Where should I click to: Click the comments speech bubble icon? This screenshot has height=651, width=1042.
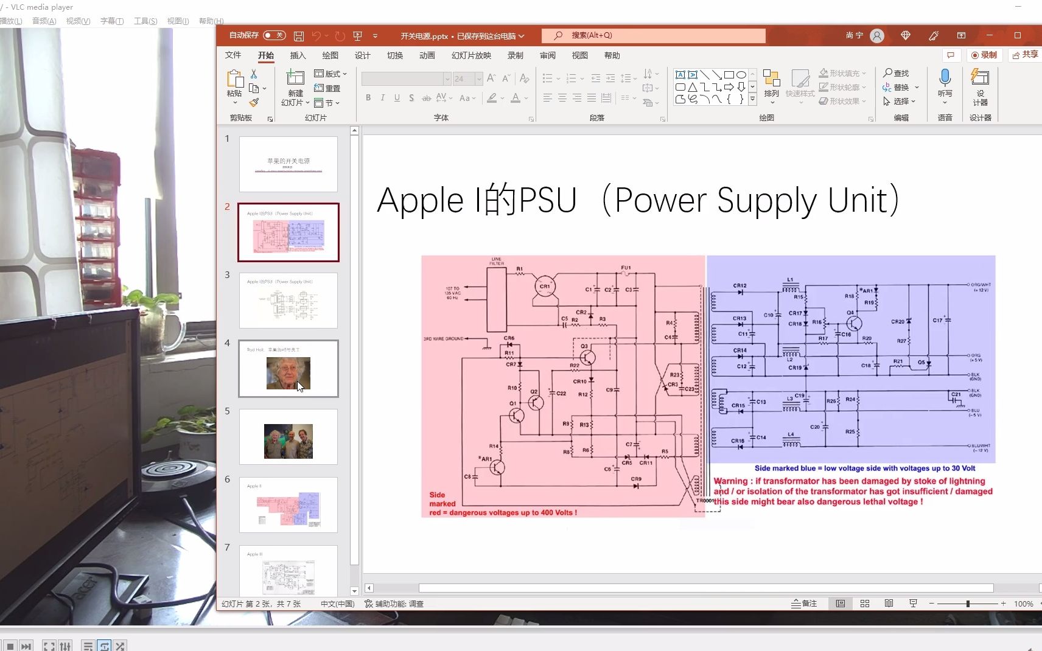click(950, 55)
